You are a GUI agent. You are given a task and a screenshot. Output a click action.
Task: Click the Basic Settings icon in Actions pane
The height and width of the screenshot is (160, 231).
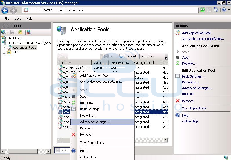point(178,76)
